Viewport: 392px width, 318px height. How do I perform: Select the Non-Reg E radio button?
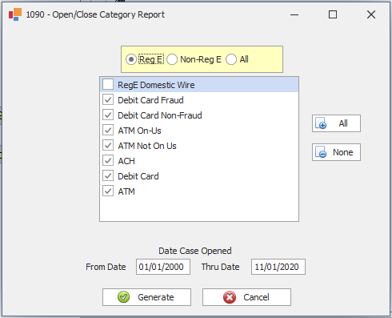coord(172,59)
